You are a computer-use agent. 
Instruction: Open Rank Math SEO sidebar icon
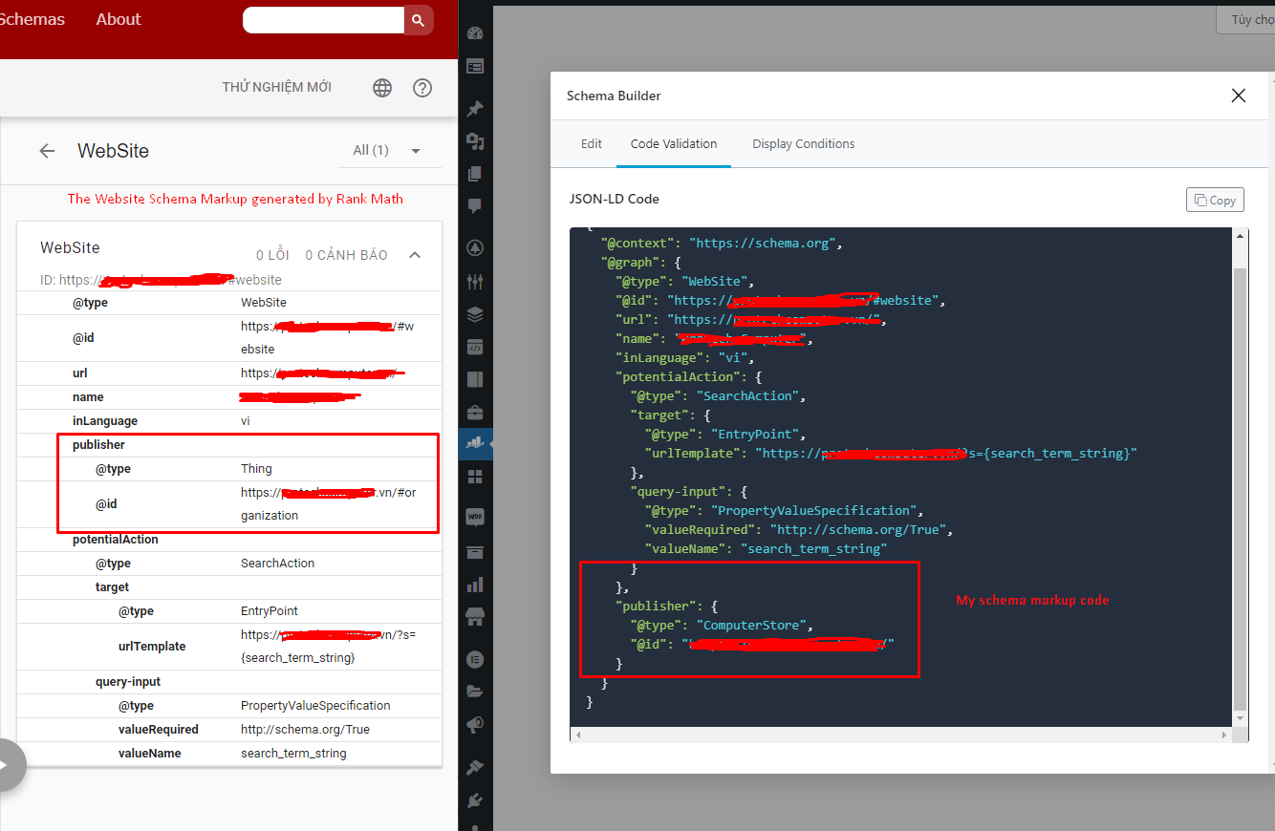tap(475, 442)
